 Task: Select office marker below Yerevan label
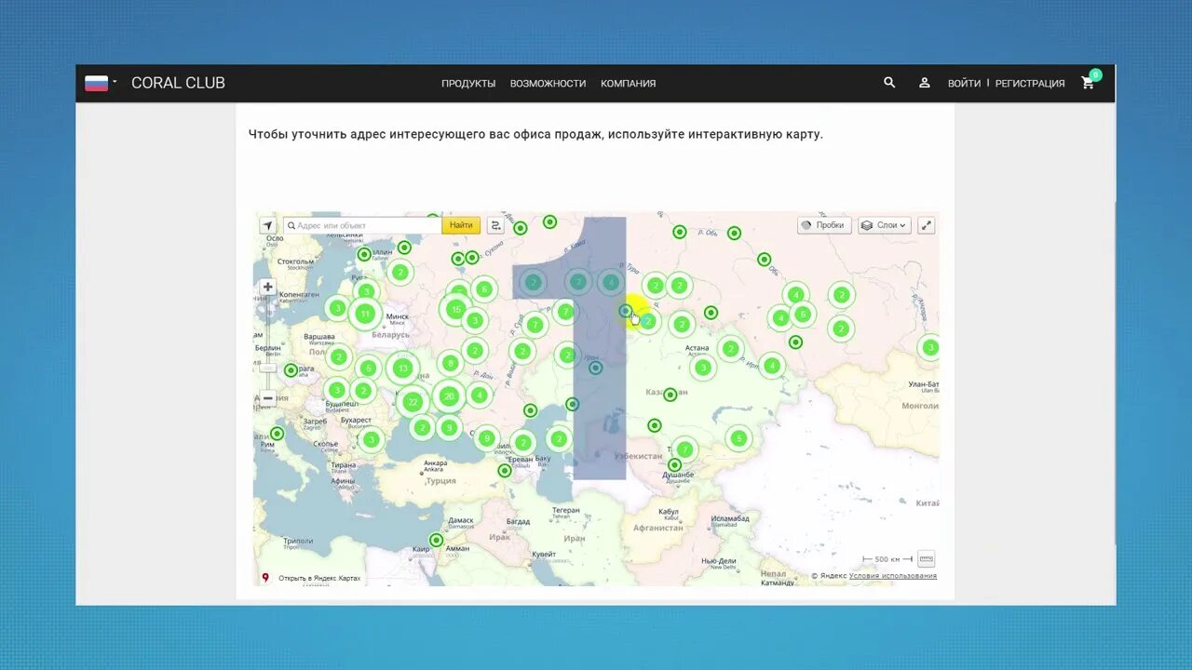[505, 471]
